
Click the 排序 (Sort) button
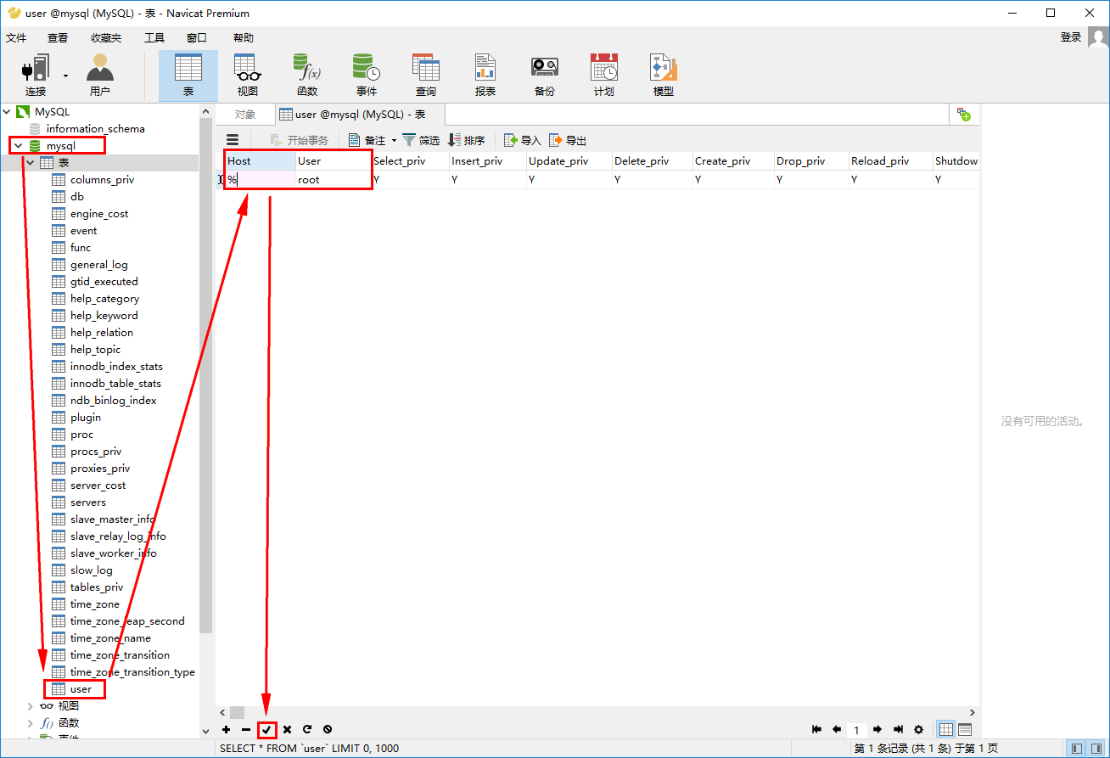pos(467,141)
